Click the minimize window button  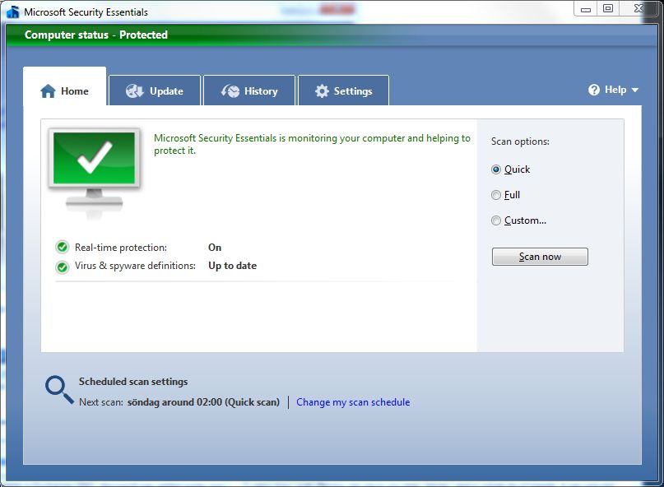click(x=586, y=8)
